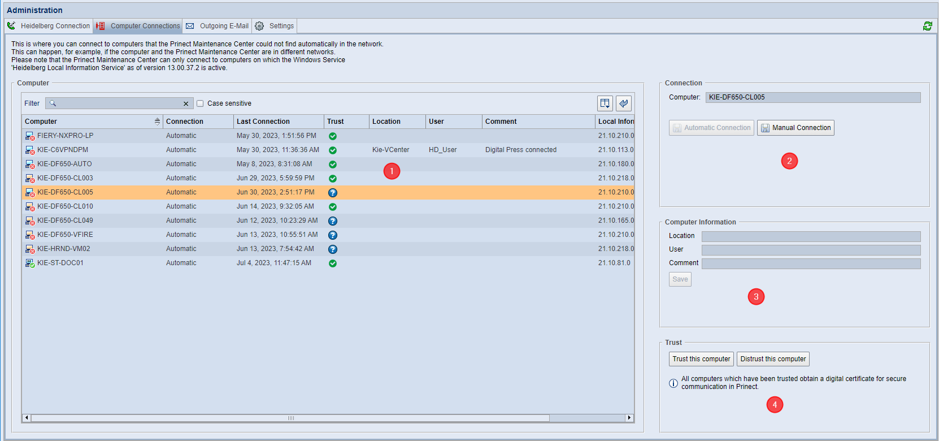Click Distrust this computer button
Image resolution: width=939 pixels, height=441 pixels.
click(x=773, y=359)
